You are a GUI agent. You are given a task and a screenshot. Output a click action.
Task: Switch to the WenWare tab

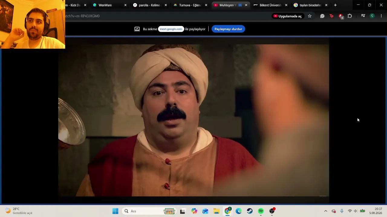point(110,5)
